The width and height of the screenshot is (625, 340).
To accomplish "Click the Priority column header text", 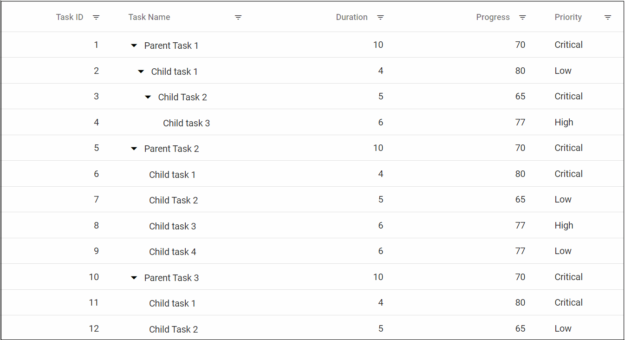I will pyautogui.click(x=568, y=17).
